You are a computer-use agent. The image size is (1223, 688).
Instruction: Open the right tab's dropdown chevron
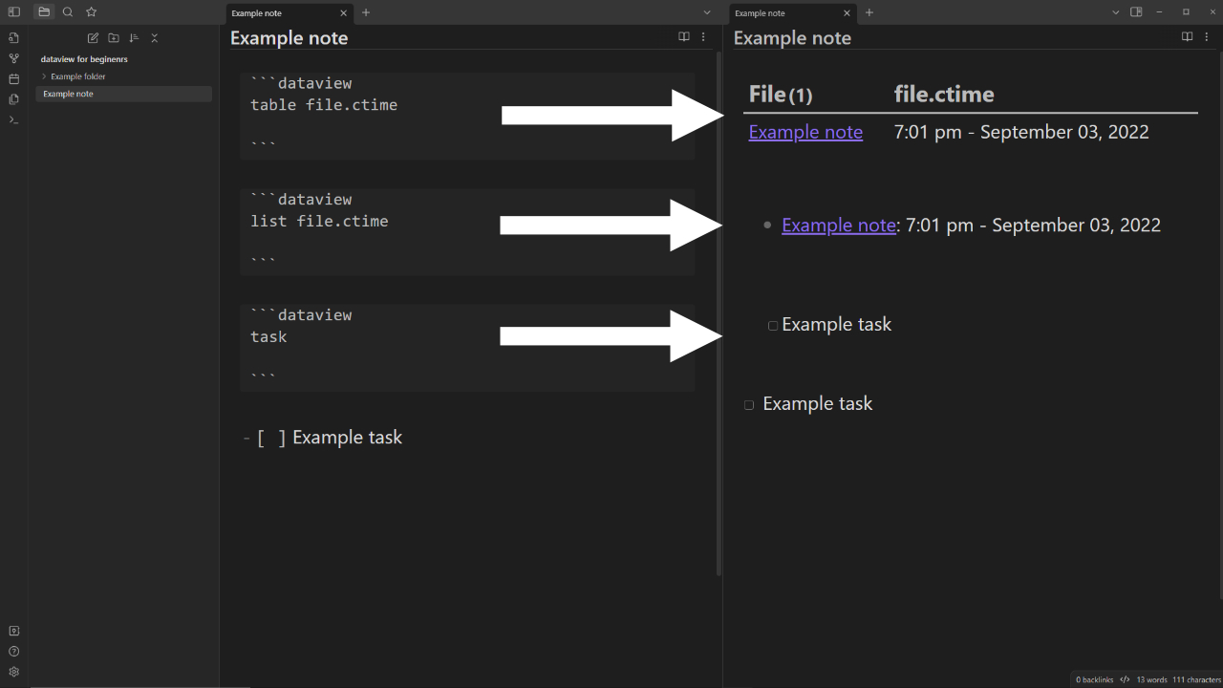[1115, 11]
